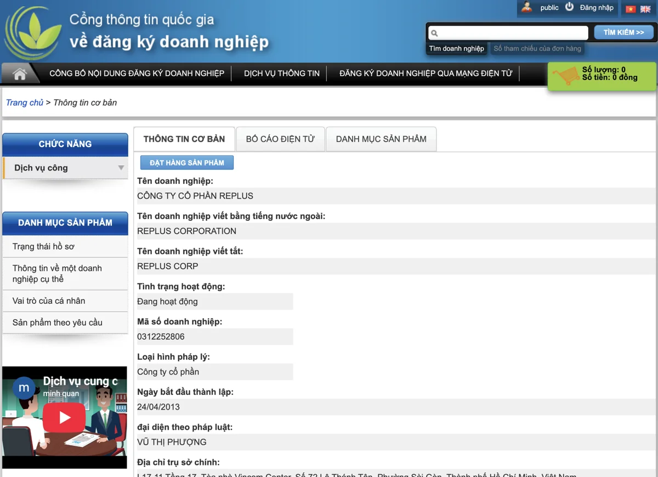The height and width of the screenshot is (477, 658).
Task: Click the public username text
Action: click(x=549, y=8)
